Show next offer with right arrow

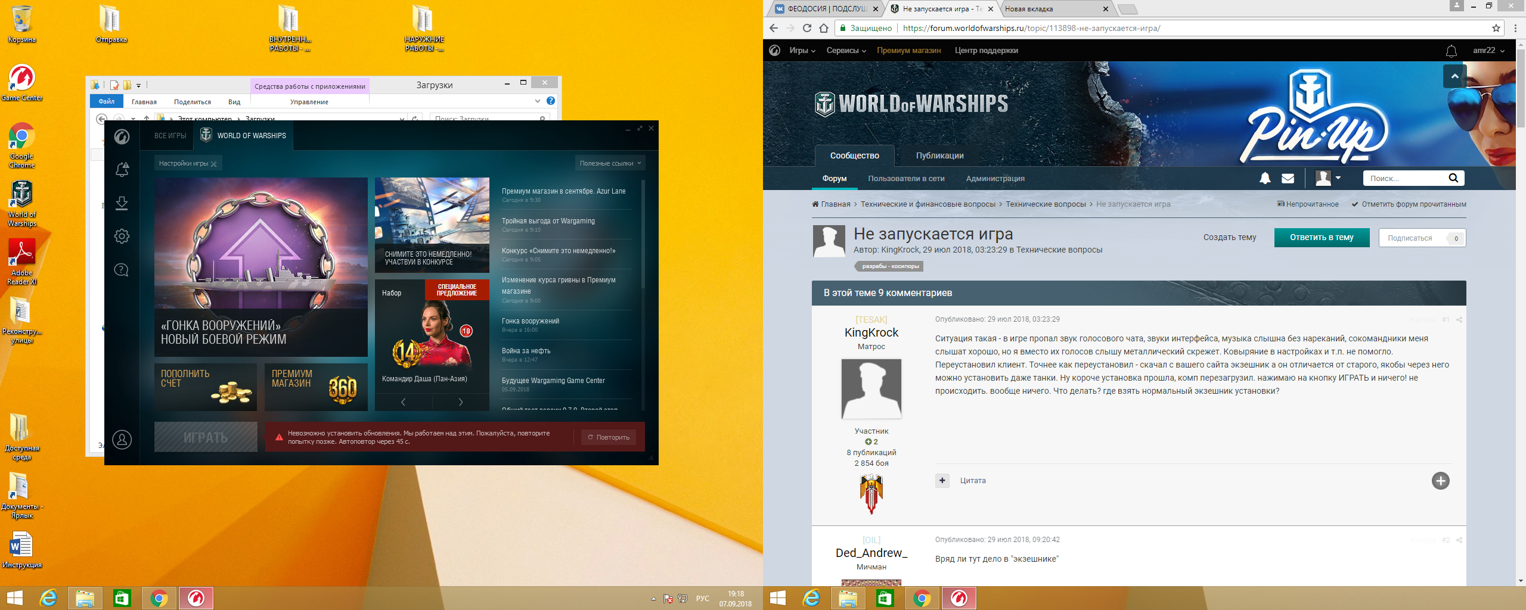461,402
